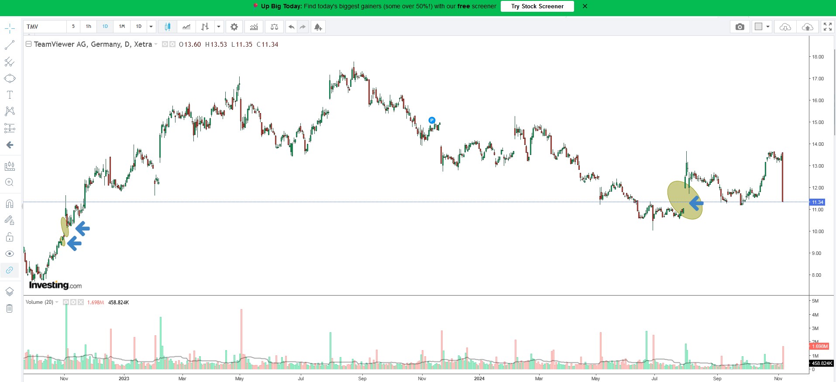Open the pitchfork drawing tools

point(10,62)
